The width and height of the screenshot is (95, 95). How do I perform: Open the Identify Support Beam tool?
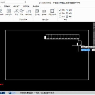(52, 12)
